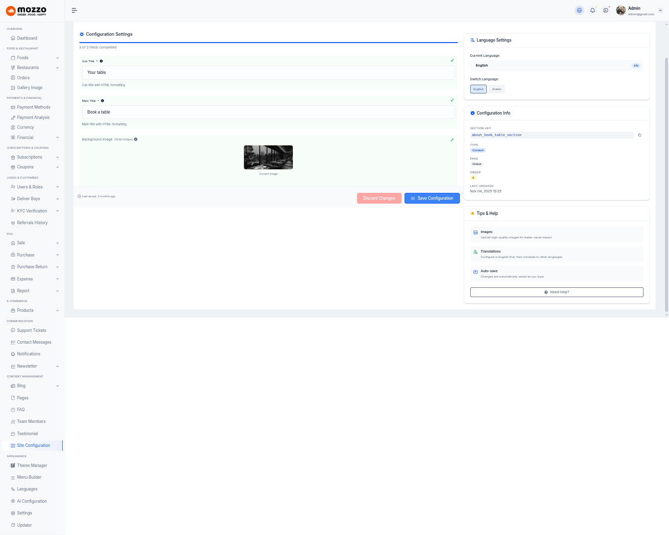Open the globe language icon in header

579,10
